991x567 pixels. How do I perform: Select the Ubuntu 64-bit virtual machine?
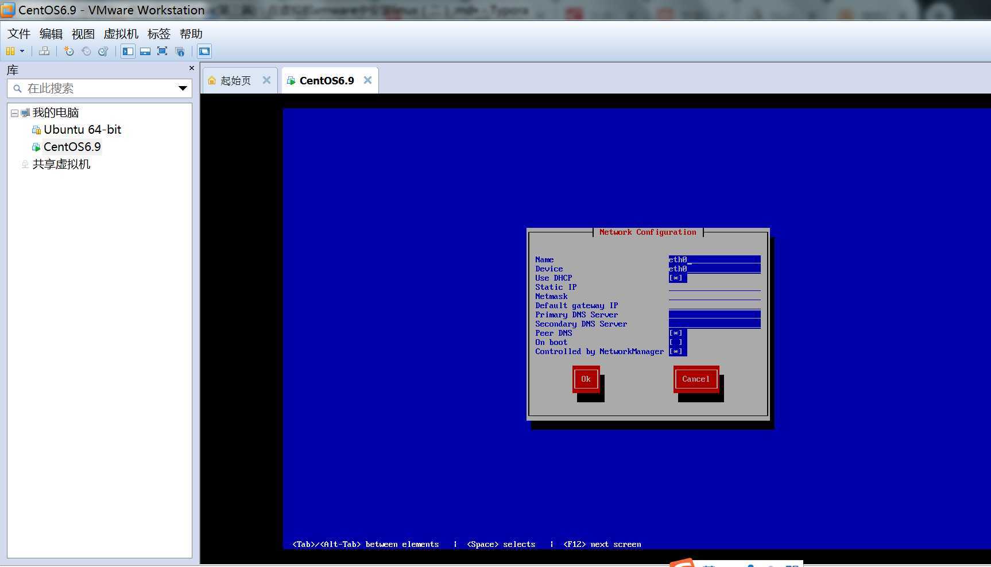(83, 130)
